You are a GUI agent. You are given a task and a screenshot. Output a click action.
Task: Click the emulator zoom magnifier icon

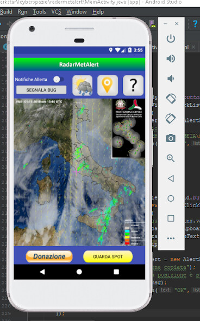point(171,158)
